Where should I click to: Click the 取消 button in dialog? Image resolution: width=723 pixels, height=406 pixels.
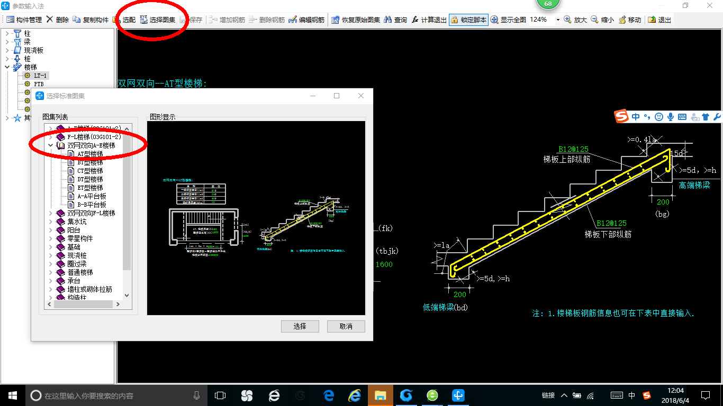click(x=346, y=326)
